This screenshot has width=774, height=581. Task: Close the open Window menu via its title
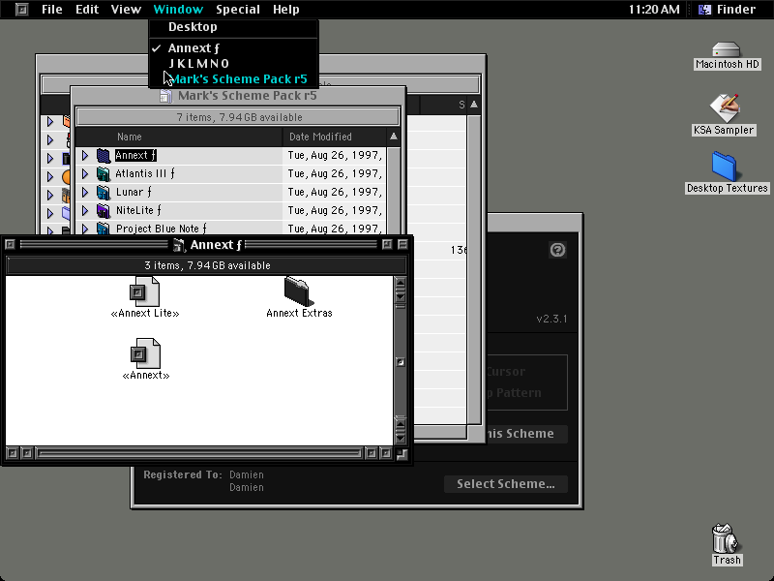coord(178,10)
